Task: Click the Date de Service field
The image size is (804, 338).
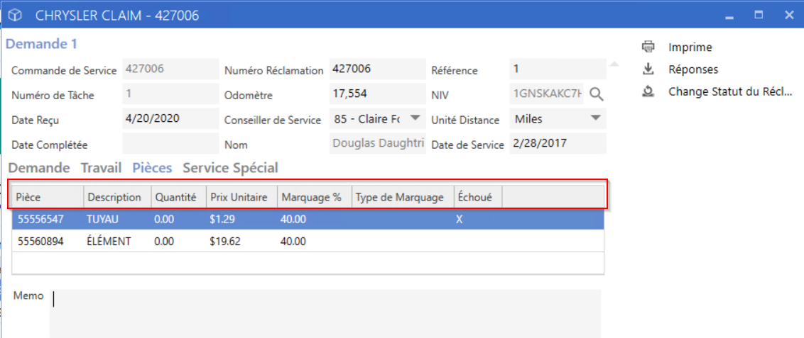Action: [x=558, y=143]
